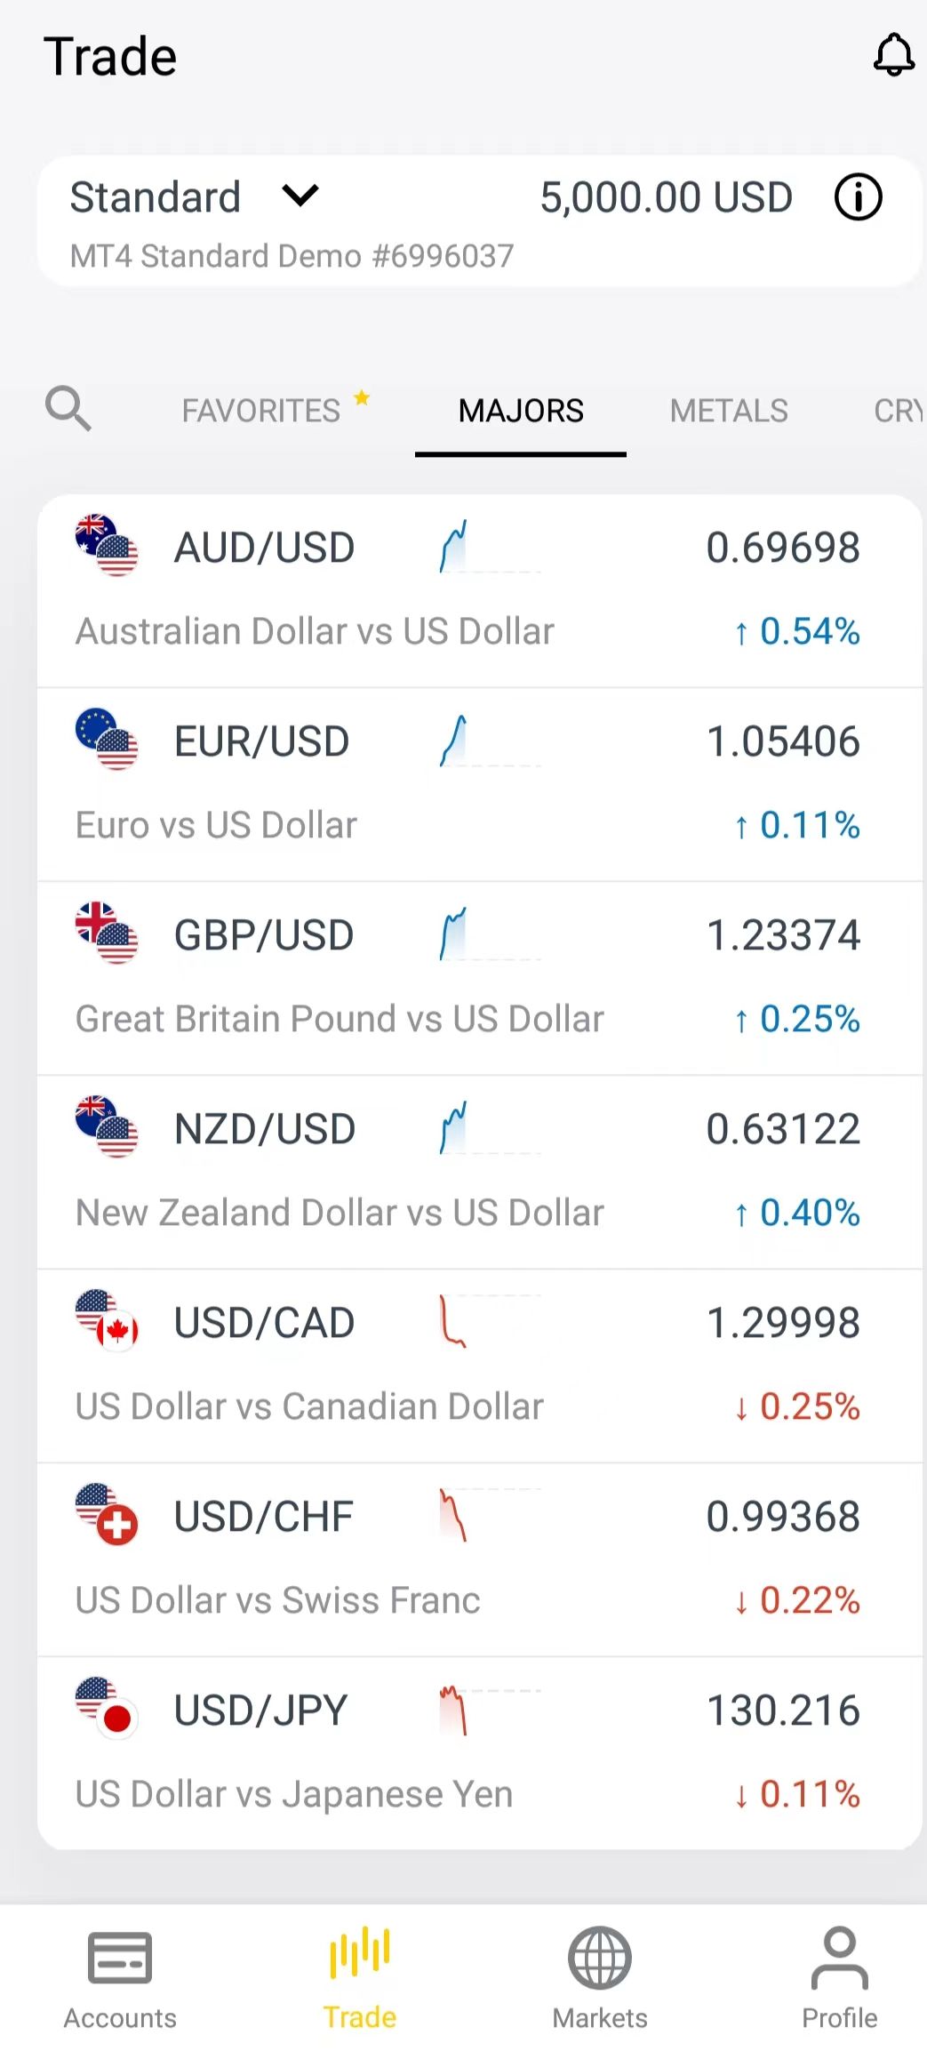
Task: Tap the 5,000.00 USD balance
Action: tap(666, 197)
